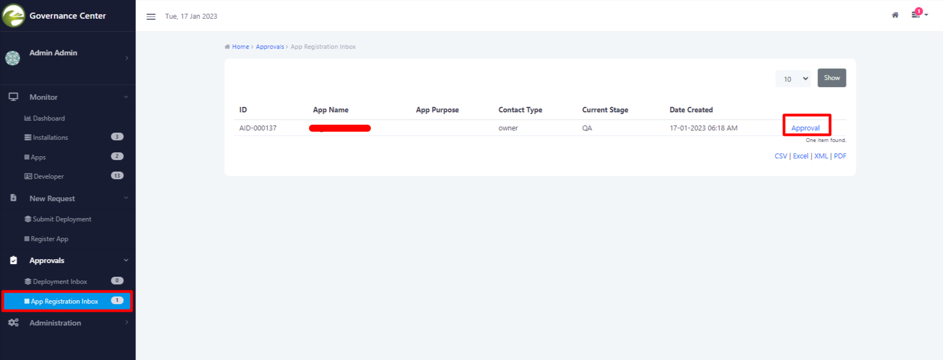
Task: Click the Monitor screen icon
Action: coord(13,97)
